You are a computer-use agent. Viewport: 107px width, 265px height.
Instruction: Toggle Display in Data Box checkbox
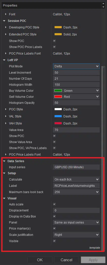(54, 216)
